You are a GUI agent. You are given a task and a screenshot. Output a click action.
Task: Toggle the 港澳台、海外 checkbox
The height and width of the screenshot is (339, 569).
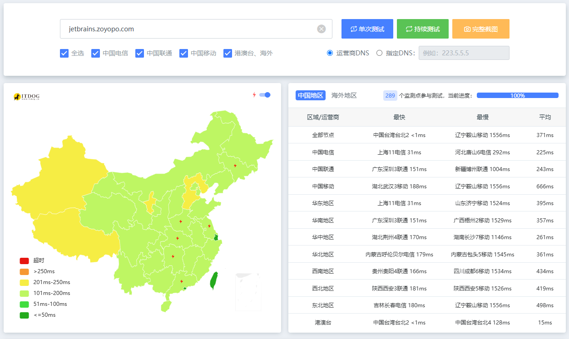coord(228,53)
